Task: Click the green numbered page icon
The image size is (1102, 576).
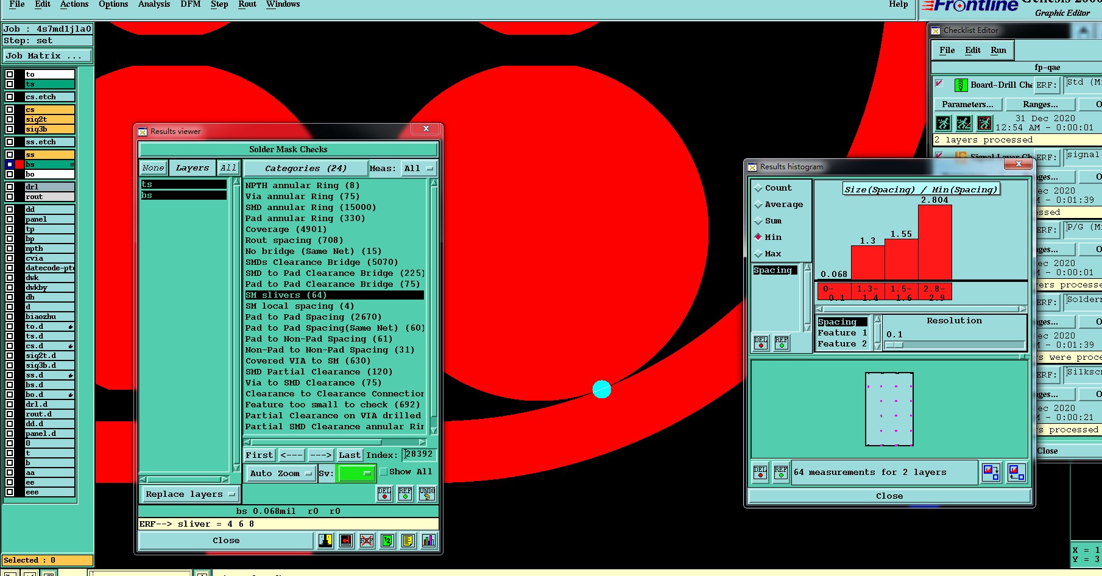Action: coord(387,540)
